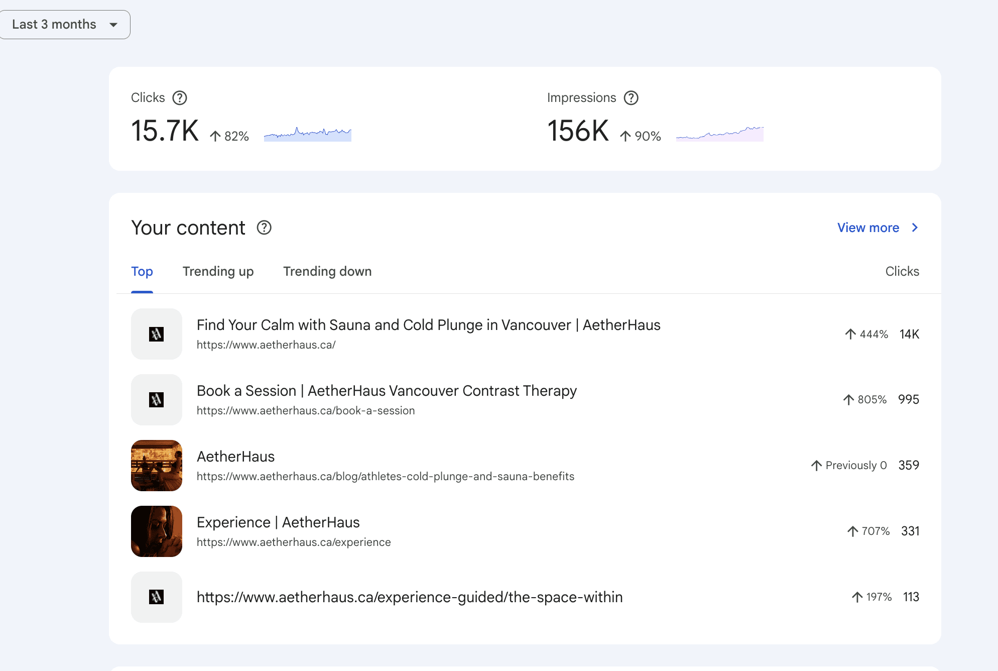Viewport: 998px width, 671px height.
Task: Click the dropdown arrow in date filter
Action: [113, 25]
